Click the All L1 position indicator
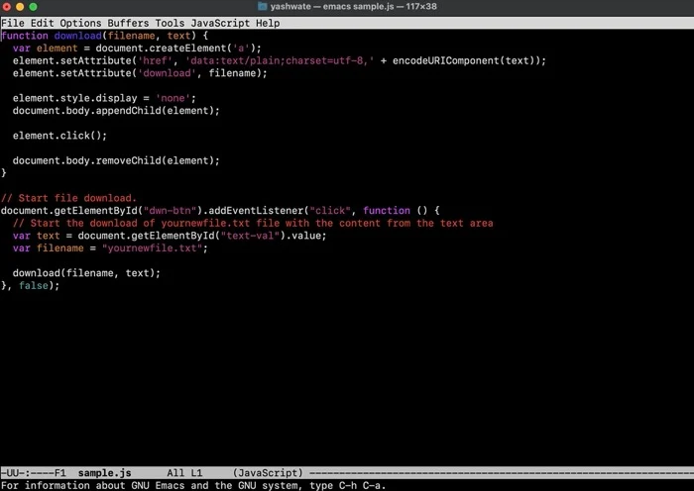The width and height of the screenshot is (694, 491). [x=184, y=473]
